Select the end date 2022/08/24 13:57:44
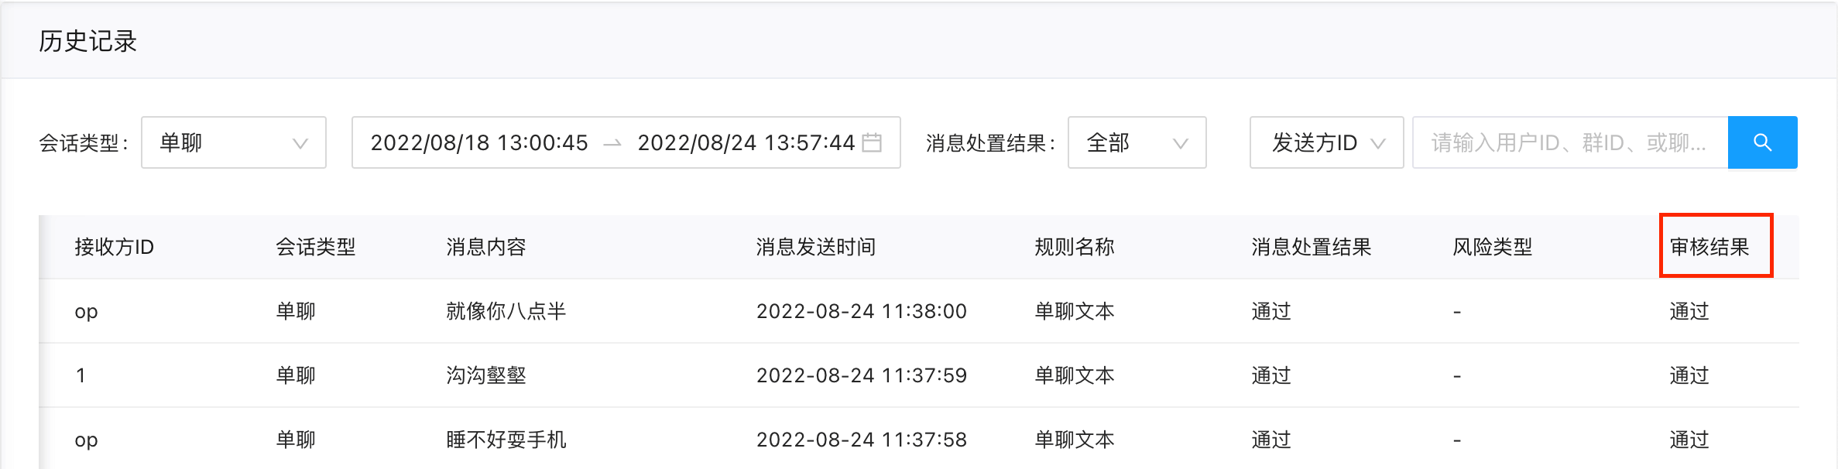The image size is (1838, 469). click(x=746, y=142)
